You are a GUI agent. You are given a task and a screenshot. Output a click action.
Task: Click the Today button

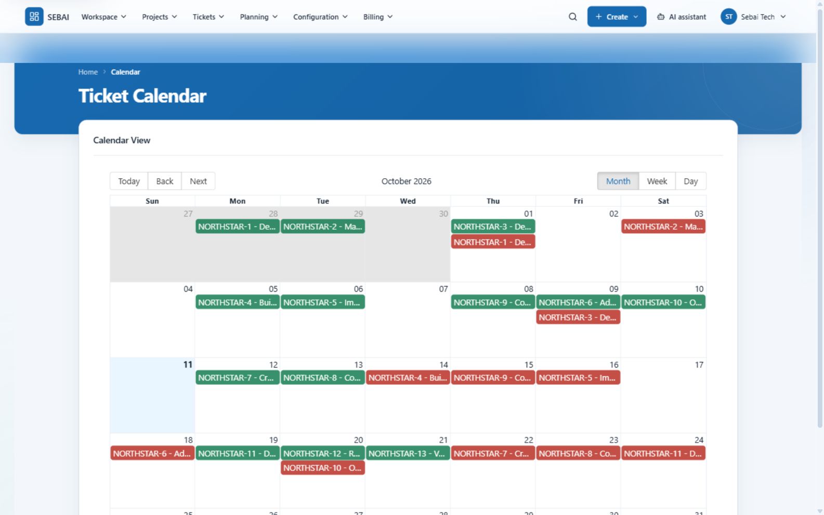(x=129, y=181)
